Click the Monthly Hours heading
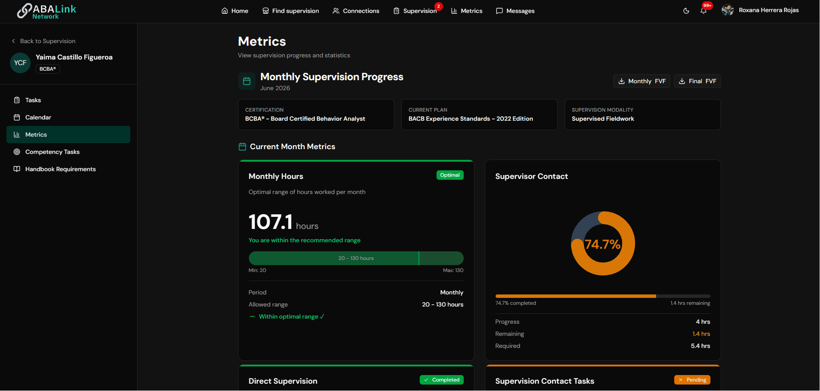Image resolution: width=820 pixels, height=391 pixels. (x=276, y=176)
